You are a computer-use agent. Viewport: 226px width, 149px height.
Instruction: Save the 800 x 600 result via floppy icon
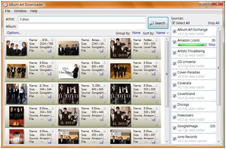tap(101, 74)
